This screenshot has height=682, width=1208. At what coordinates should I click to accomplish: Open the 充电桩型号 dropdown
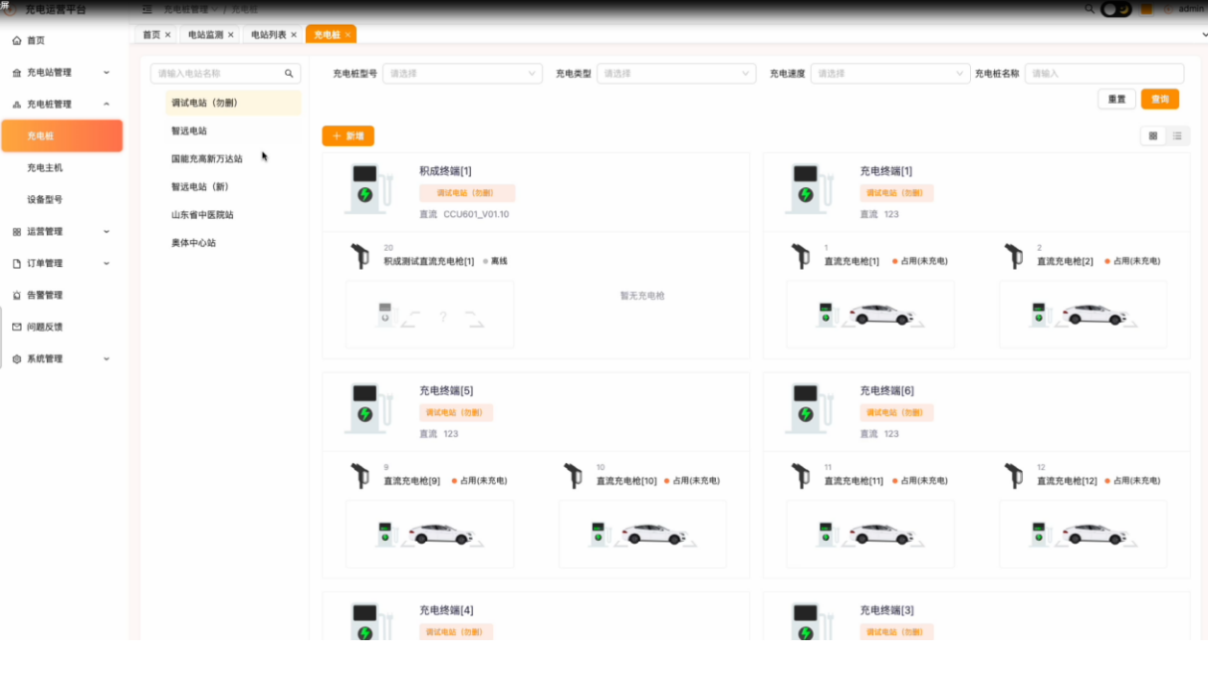pyautogui.click(x=462, y=74)
